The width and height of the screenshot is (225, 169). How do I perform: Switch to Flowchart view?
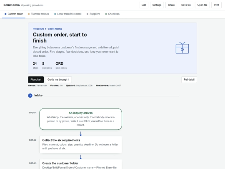(36, 80)
